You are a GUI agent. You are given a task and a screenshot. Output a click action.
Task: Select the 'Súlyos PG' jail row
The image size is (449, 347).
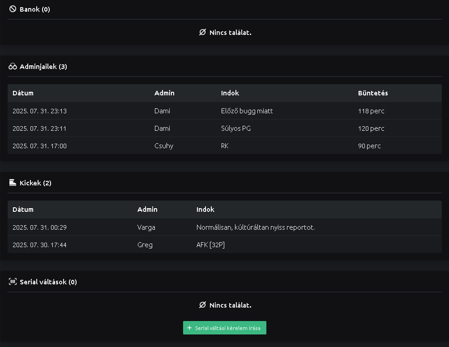(224, 129)
